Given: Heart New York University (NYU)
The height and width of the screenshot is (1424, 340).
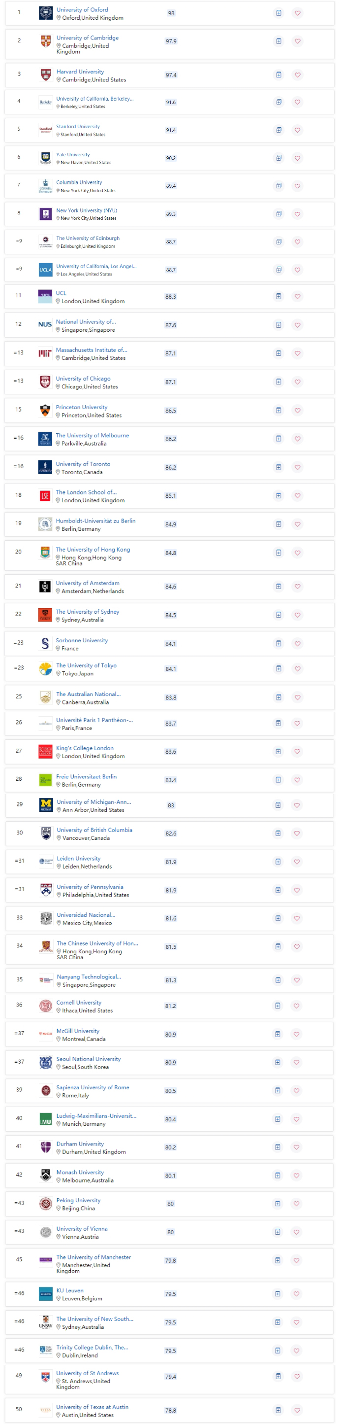Looking at the screenshot, I should (298, 214).
